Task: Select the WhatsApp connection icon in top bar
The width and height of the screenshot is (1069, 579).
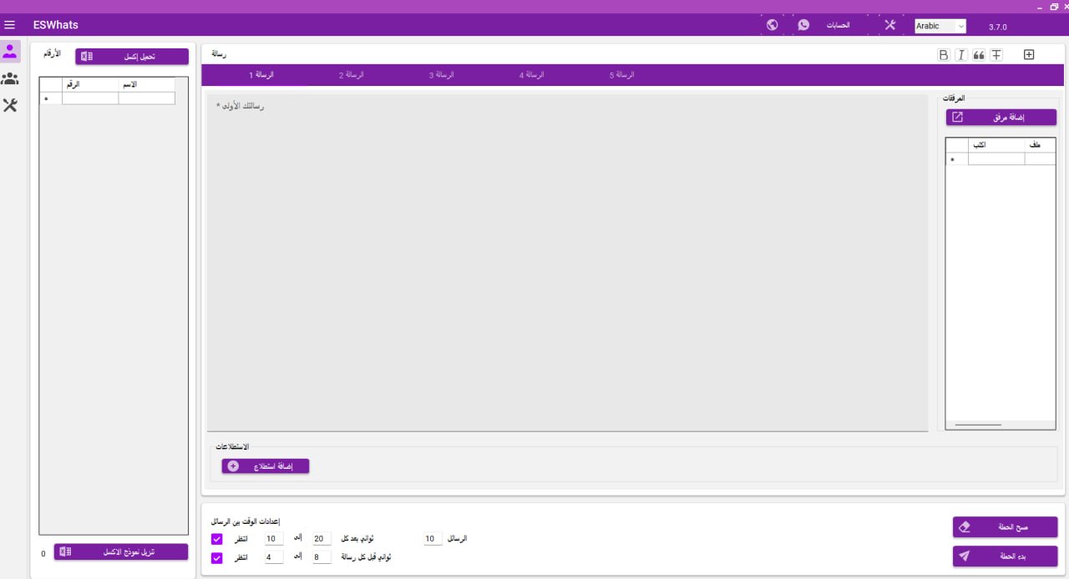Action: tap(803, 25)
